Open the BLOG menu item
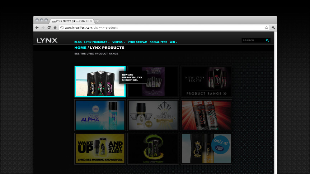310x174 pixels. point(78,42)
